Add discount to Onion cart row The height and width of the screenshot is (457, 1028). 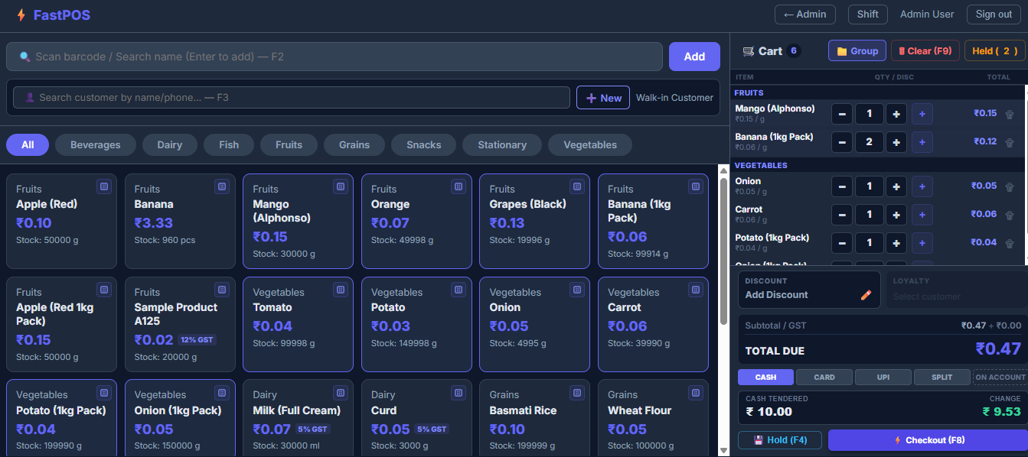pos(922,186)
